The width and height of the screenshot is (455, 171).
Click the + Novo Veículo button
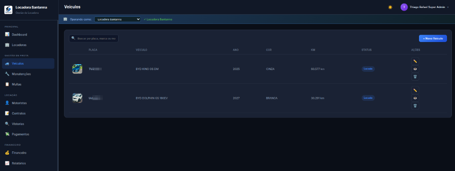click(x=433, y=38)
